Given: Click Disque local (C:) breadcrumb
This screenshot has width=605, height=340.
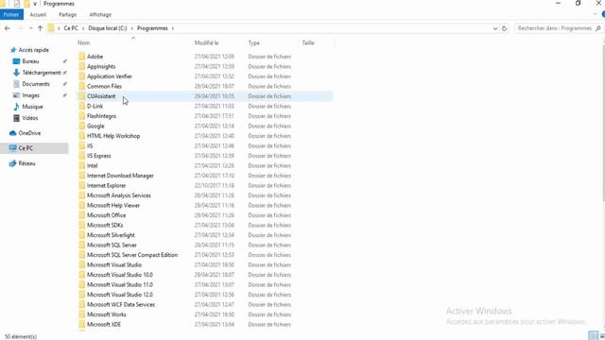Looking at the screenshot, I should 107,28.
